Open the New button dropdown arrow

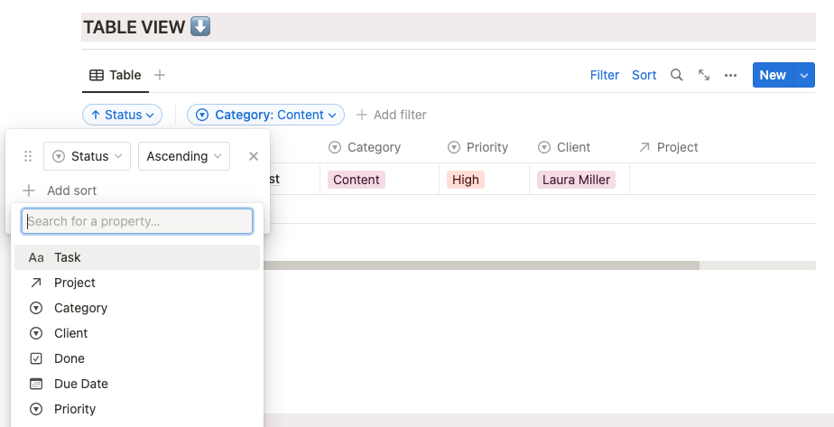point(804,75)
